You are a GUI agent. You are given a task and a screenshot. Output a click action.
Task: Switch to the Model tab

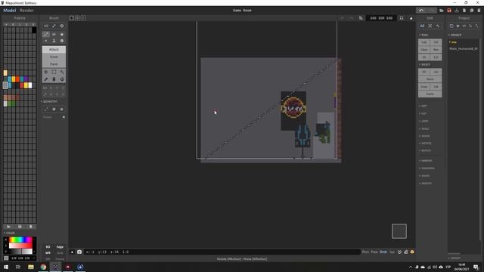10,10
